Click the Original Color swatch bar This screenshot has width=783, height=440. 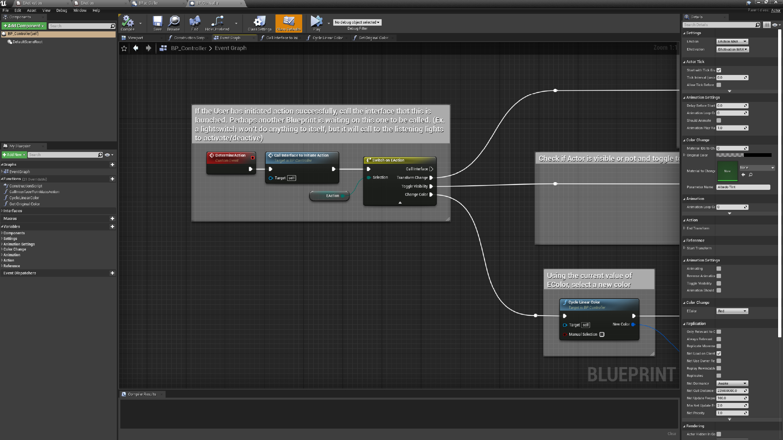743,155
